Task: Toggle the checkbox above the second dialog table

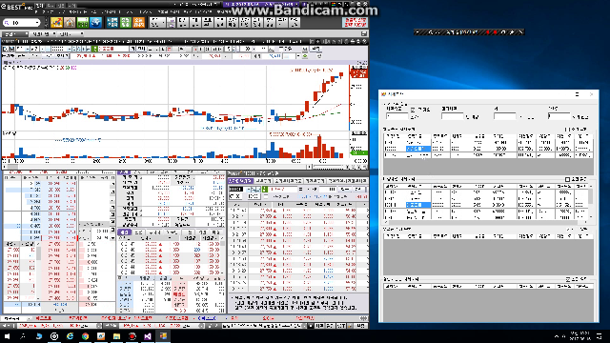Action: click(x=568, y=179)
